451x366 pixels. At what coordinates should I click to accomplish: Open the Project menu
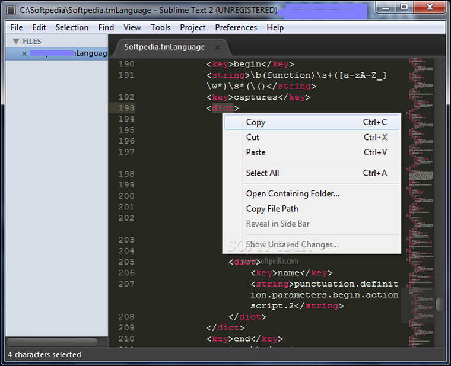tap(193, 28)
